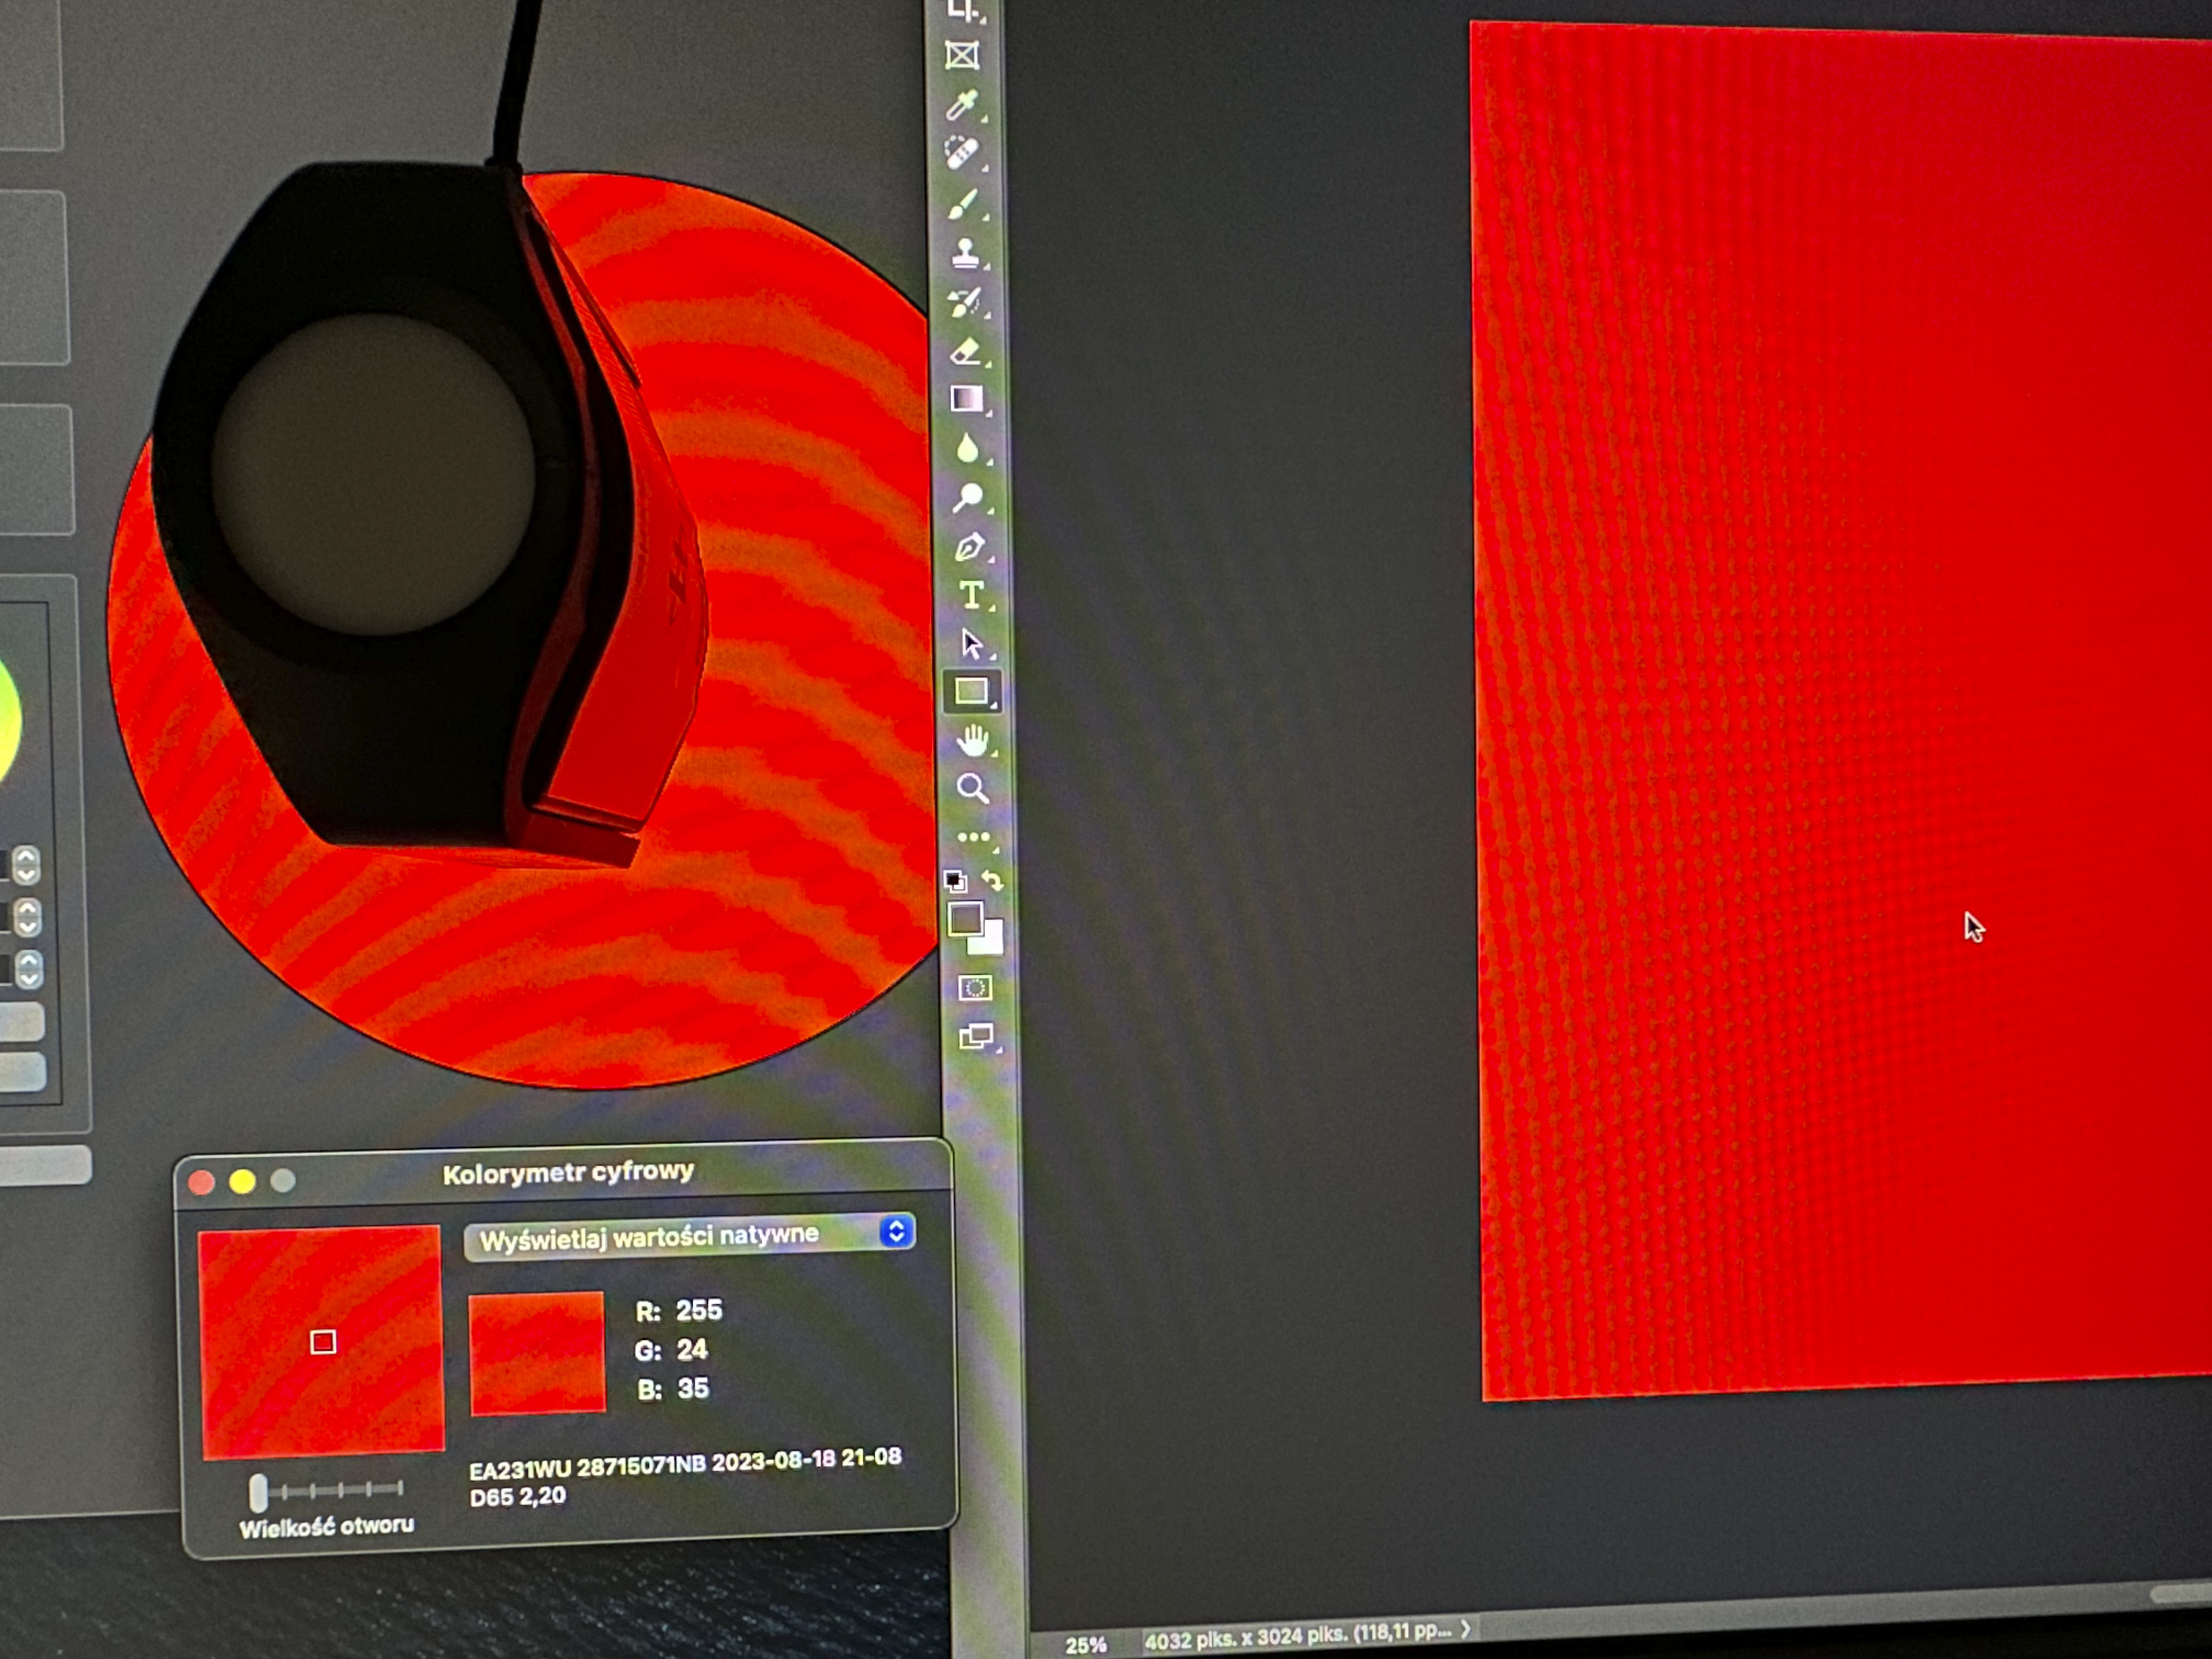Select the Frame tool
The height and width of the screenshot is (1659, 2212).
[962, 55]
